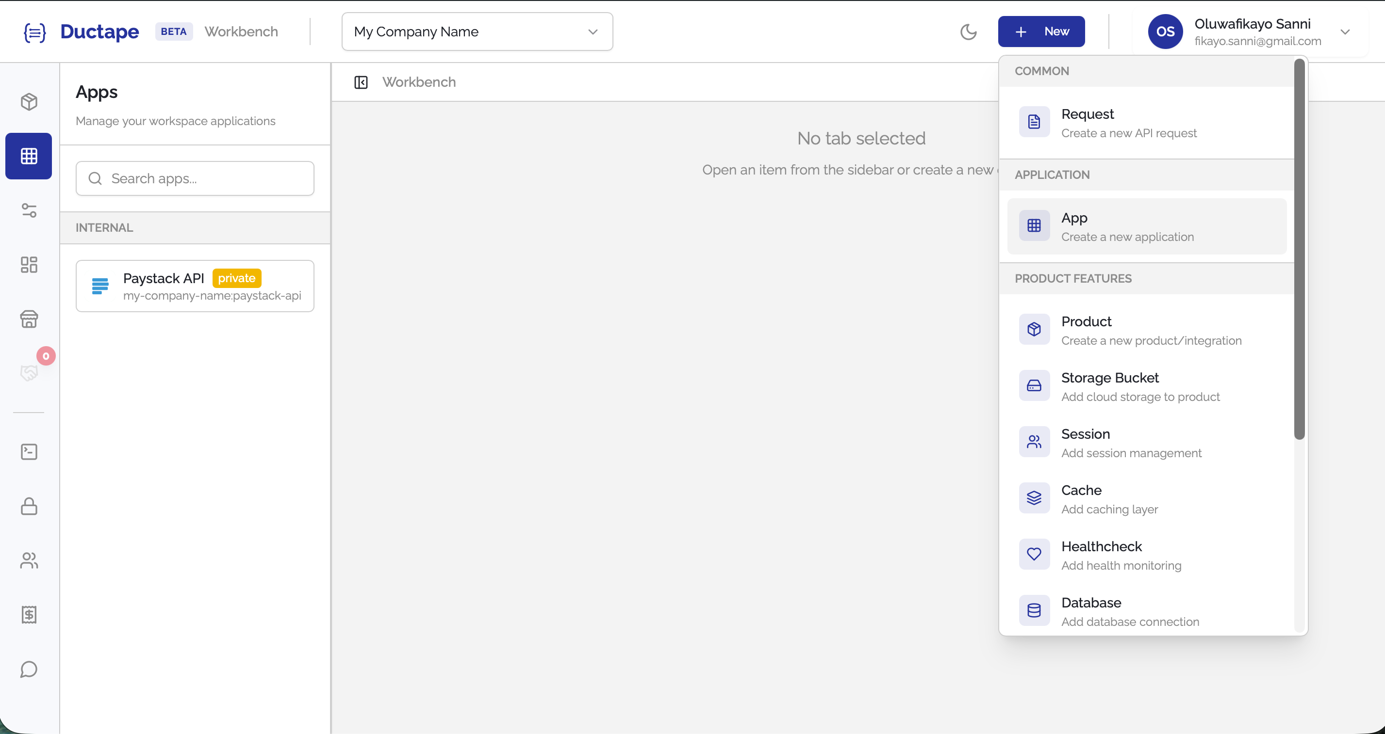
Task: Open the team members icon in sidebar
Action: (29, 560)
